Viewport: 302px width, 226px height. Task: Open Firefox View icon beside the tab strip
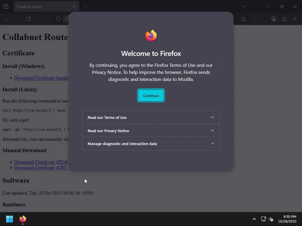pos(6,6)
